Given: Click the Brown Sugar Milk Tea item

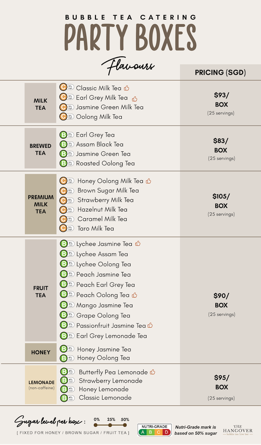Looking at the screenshot, I should point(108,190).
